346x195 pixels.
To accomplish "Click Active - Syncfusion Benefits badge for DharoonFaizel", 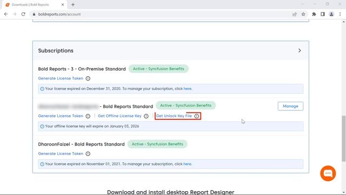I will click(157, 144).
